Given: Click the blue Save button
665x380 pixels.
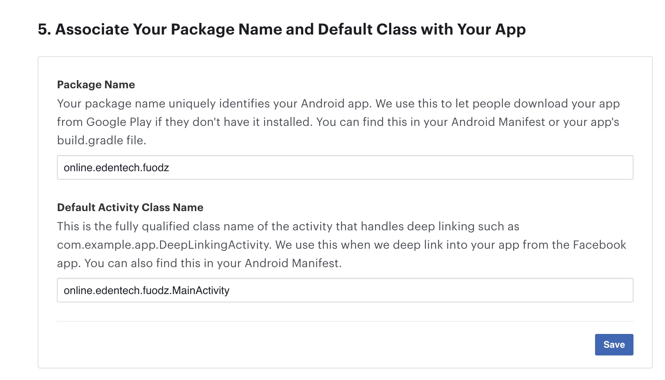Looking at the screenshot, I should [614, 345].
